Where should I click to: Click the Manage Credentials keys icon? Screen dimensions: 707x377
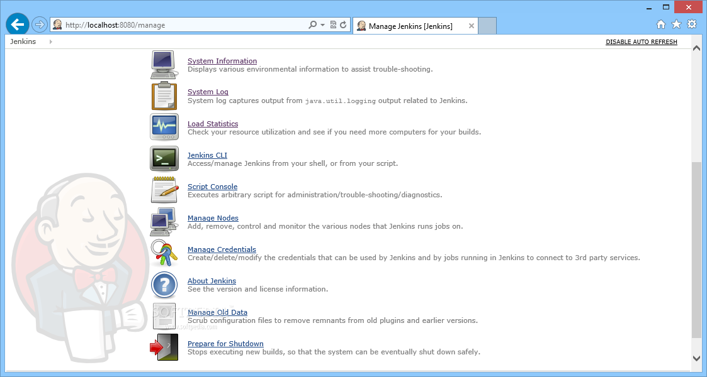point(163,253)
